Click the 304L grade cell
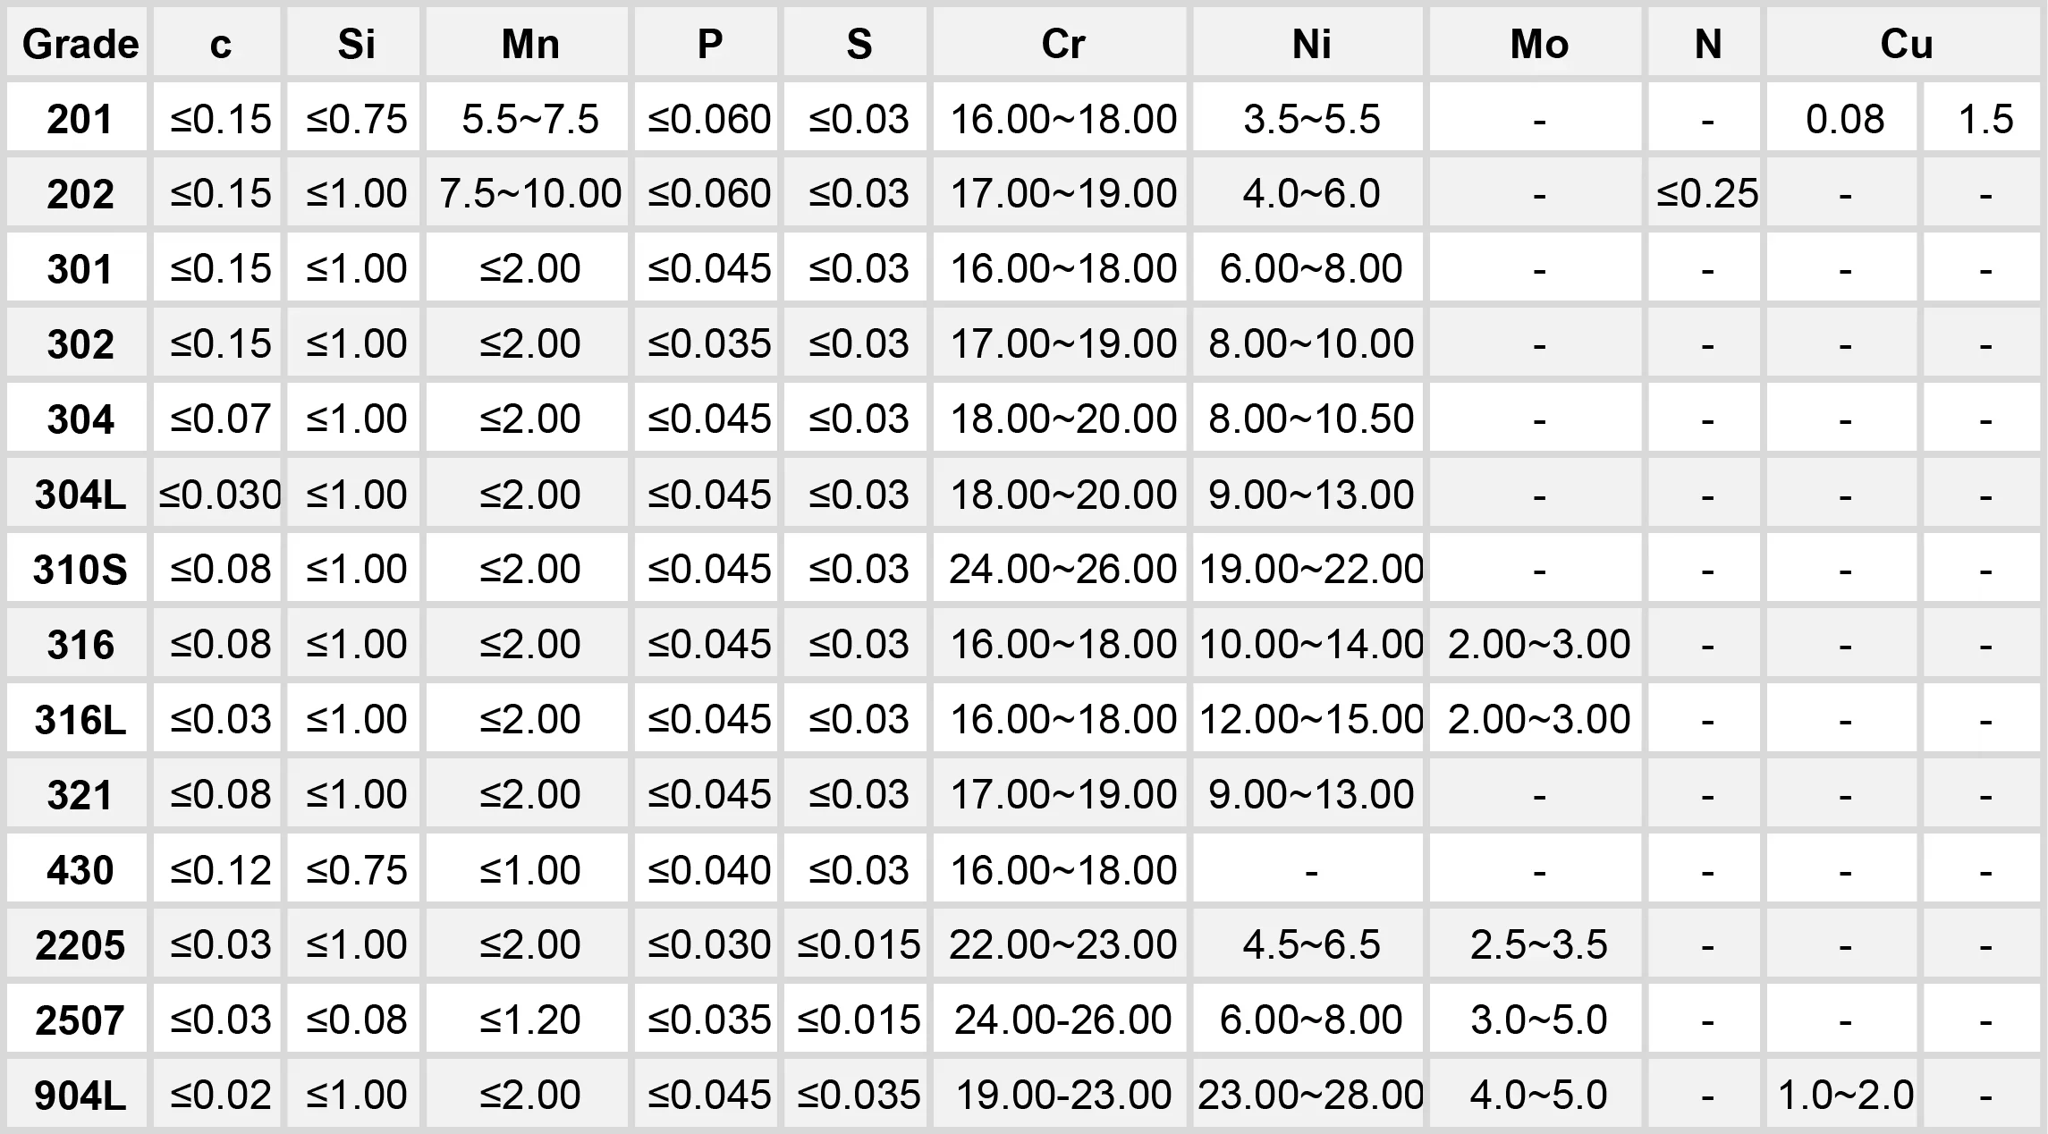 pyautogui.click(x=80, y=495)
